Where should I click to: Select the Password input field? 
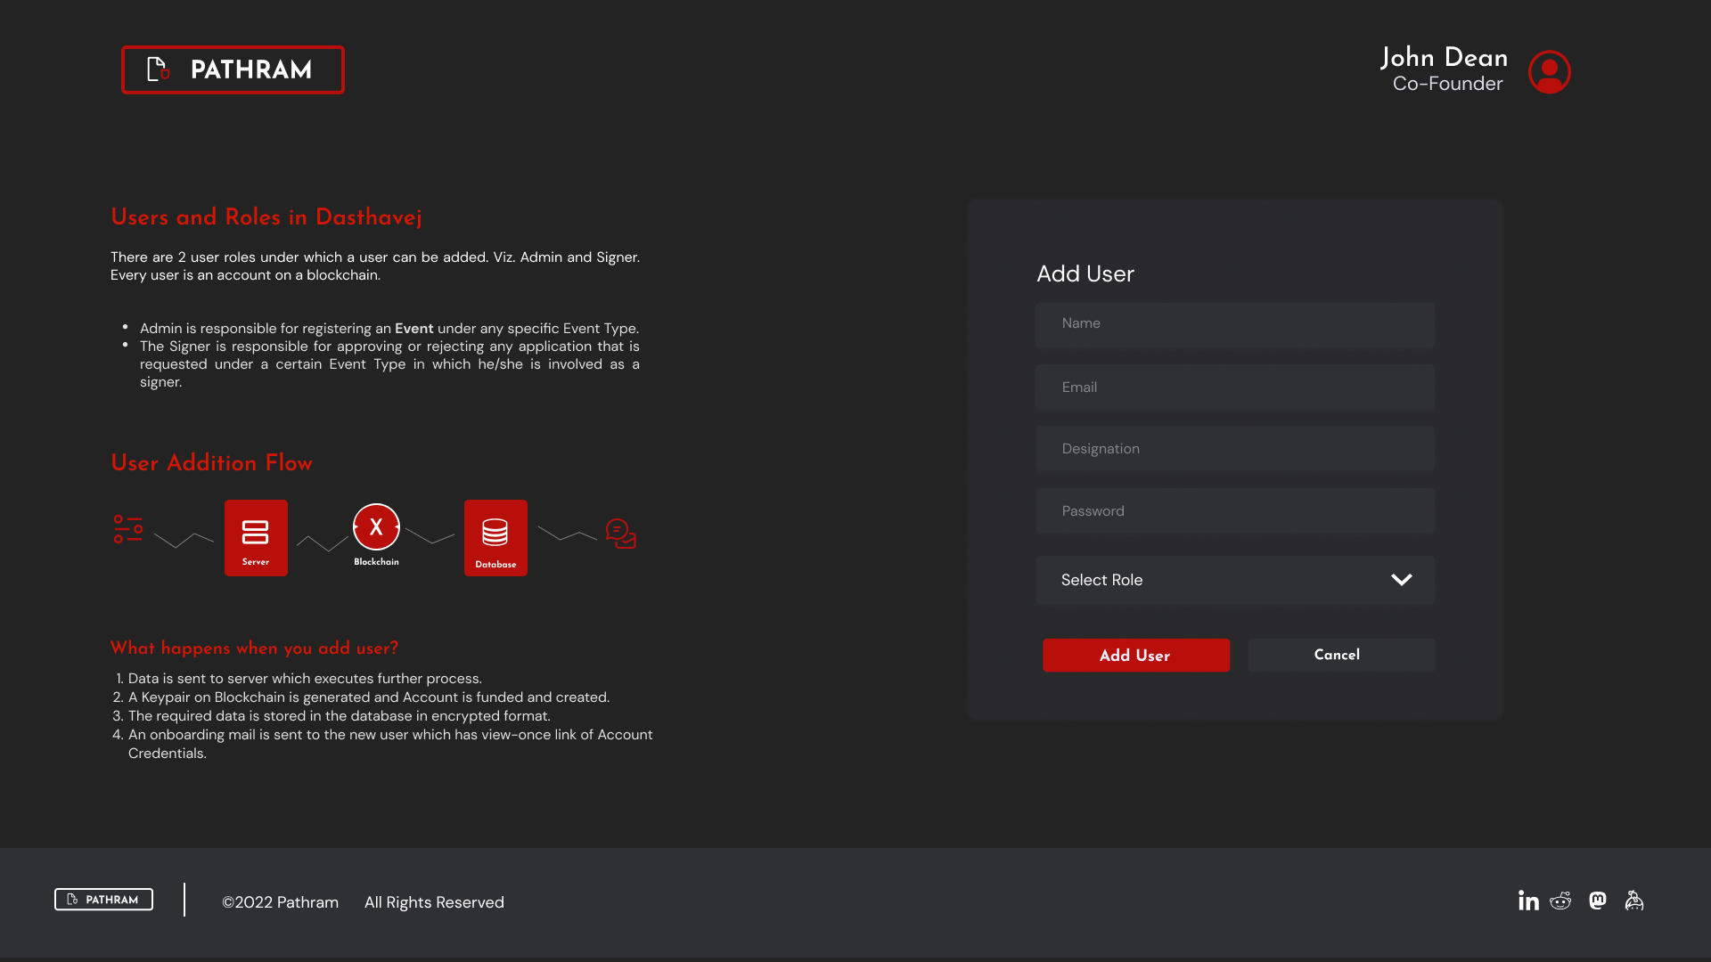(x=1234, y=511)
